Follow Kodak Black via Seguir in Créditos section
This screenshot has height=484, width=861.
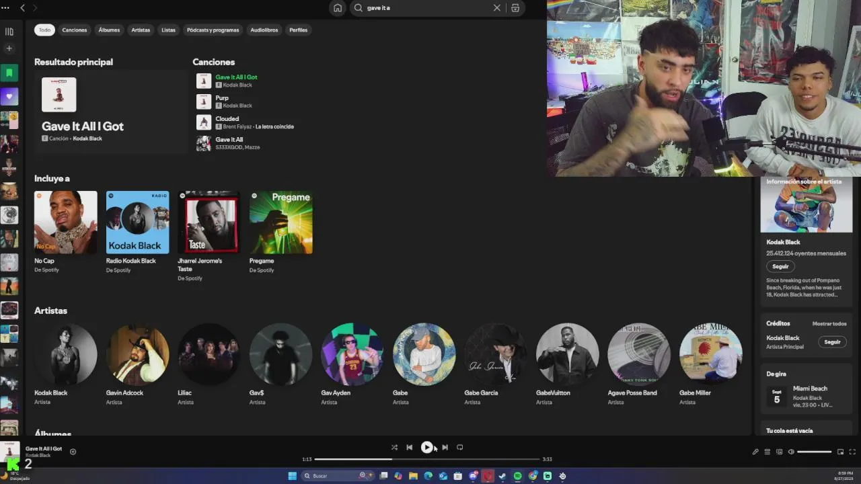click(833, 341)
